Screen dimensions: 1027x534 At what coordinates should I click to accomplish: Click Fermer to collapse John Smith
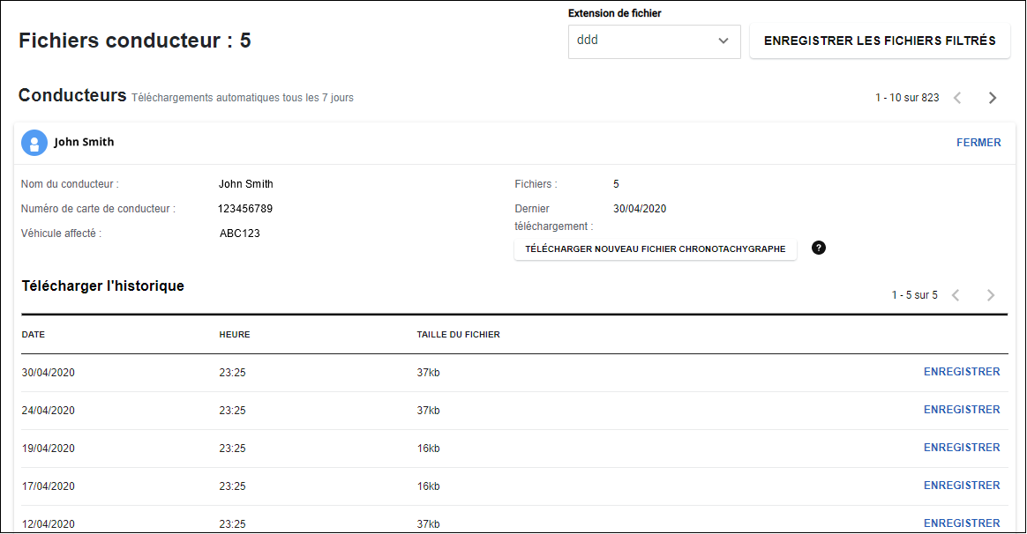tap(978, 143)
